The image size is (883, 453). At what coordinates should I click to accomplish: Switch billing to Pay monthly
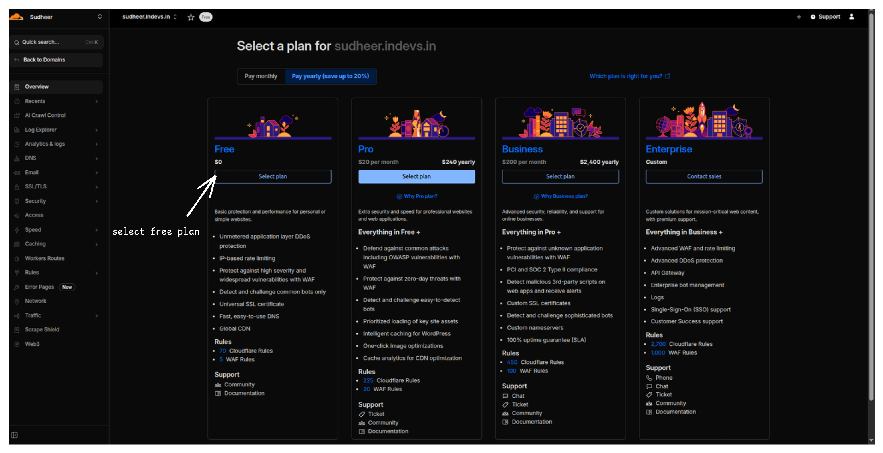[x=261, y=76]
